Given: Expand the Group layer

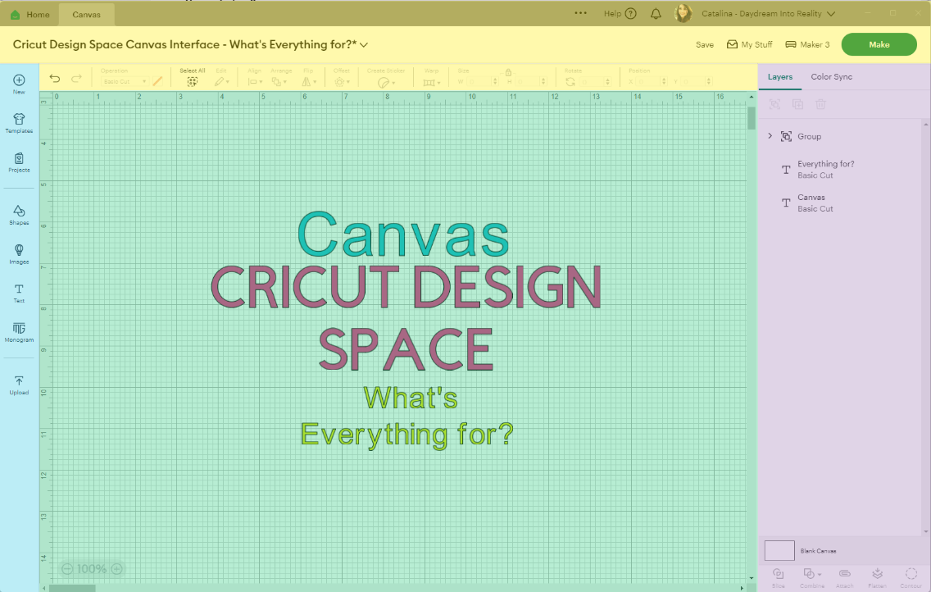Looking at the screenshot, I should pyautogui.click(x=770, y=136).
